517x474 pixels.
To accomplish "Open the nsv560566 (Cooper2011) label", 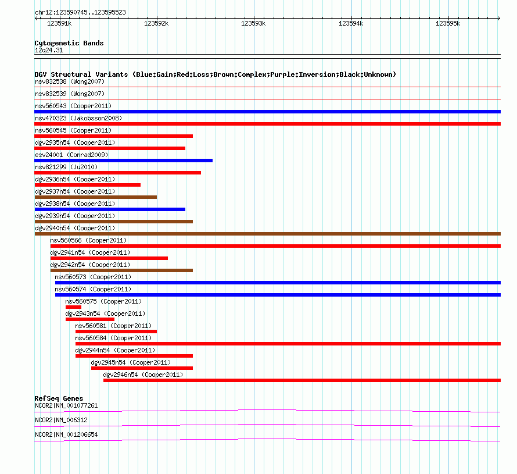I will (88, 240).
